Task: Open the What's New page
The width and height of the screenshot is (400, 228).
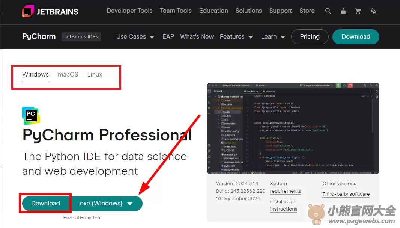Action: tap(197, 36)
